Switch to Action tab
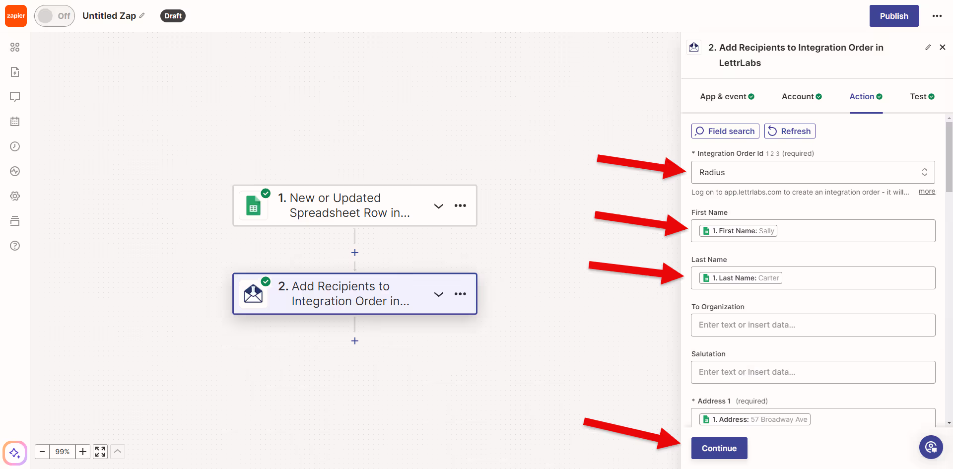Screen dimensions: 953x469 tap(866, 96)
